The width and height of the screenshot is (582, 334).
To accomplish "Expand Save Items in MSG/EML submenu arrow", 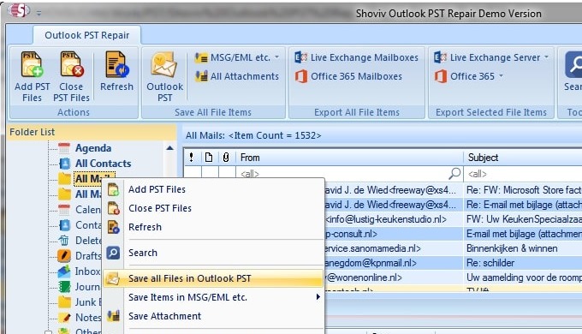I will (318, 297).
